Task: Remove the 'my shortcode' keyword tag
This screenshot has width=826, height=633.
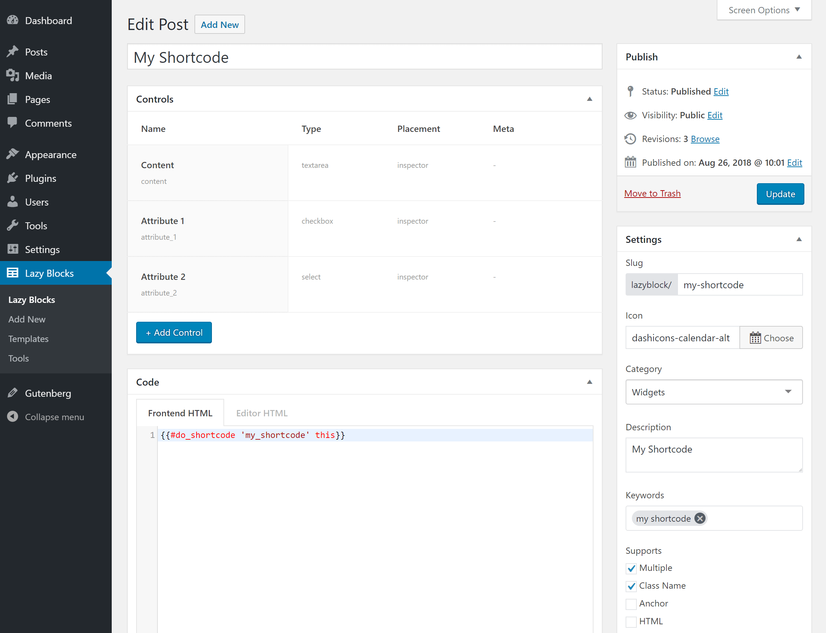Action: pyautogui.click(x=700, y=519)
